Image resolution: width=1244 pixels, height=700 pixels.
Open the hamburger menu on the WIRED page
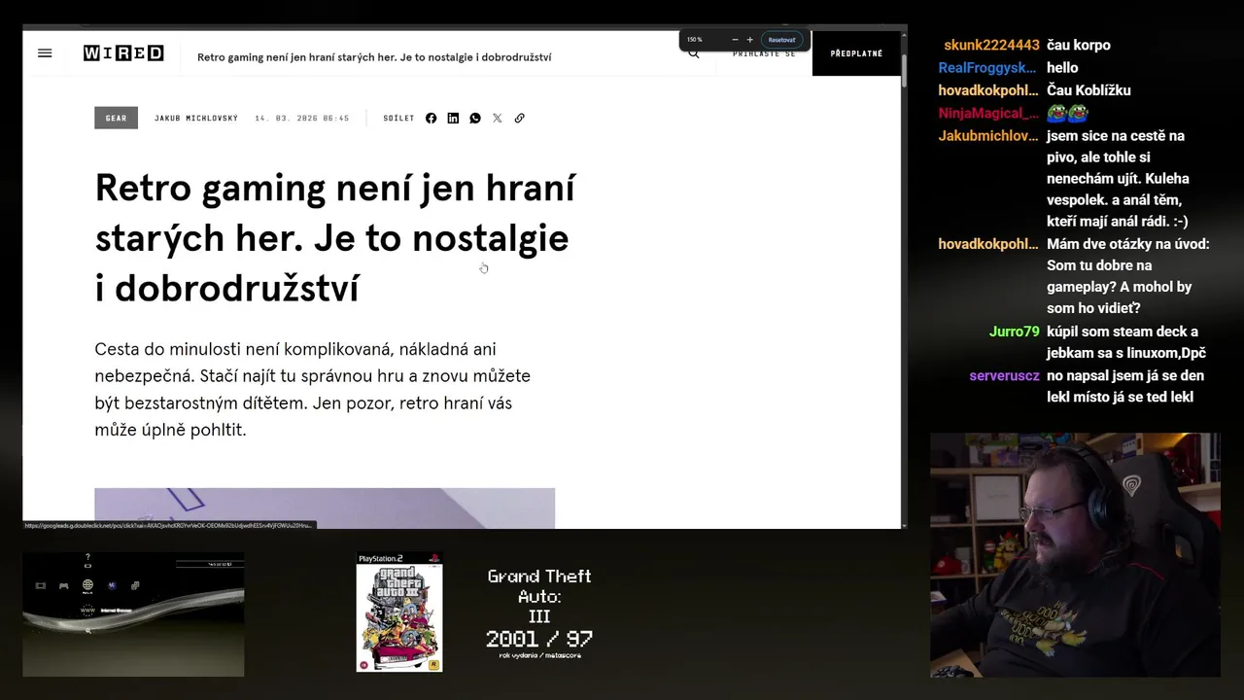[45, 53]
